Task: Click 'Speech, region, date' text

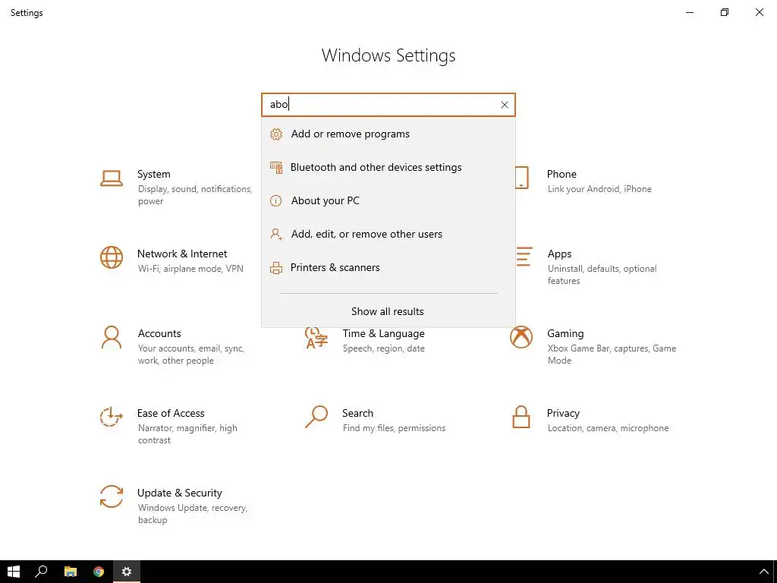Action: click(383, 348)
